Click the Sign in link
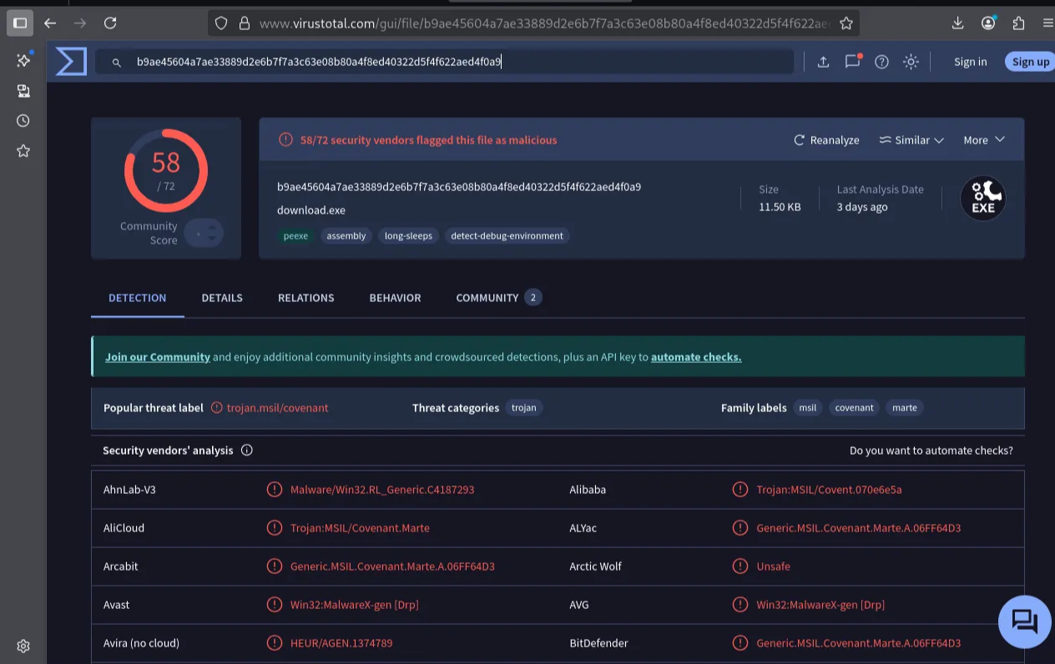 (x=971, y=62)
